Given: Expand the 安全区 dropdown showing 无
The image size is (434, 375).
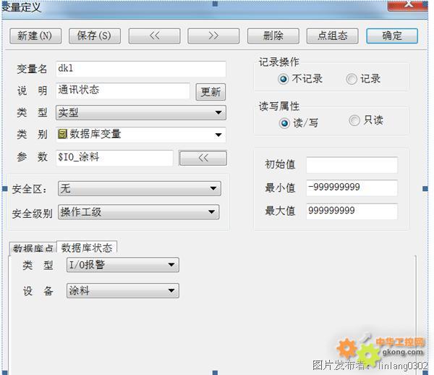Looking at the screenshot, I should (140, 189).
